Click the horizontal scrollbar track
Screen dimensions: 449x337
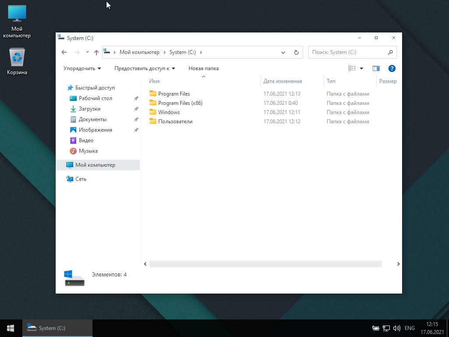[x=265, y=264]
